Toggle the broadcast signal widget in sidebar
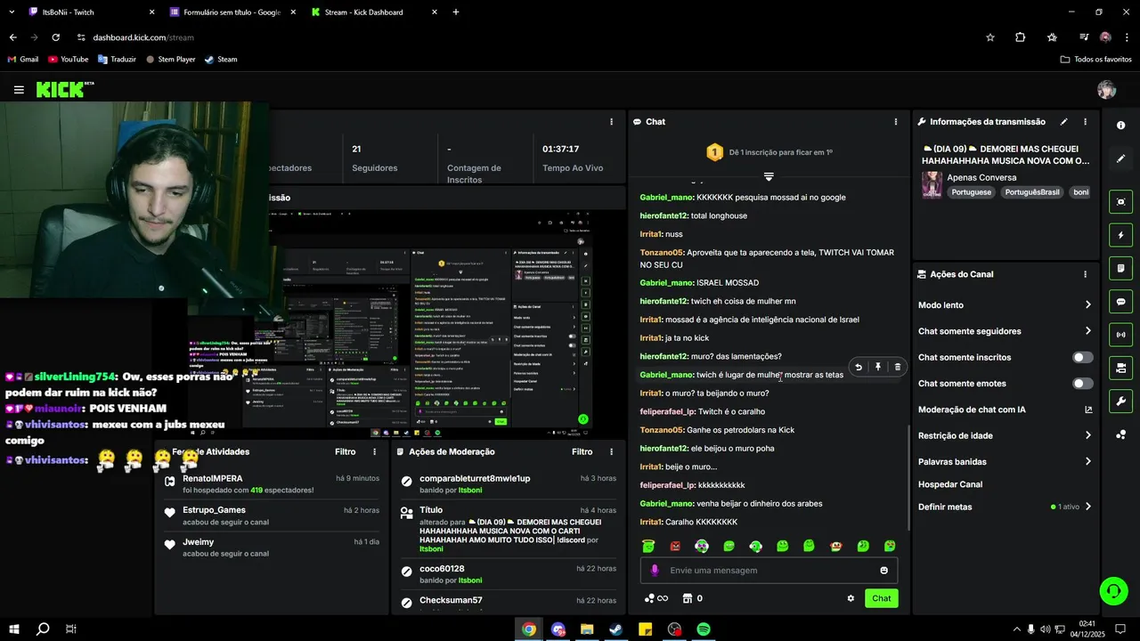 click(x=1120, y=335)
